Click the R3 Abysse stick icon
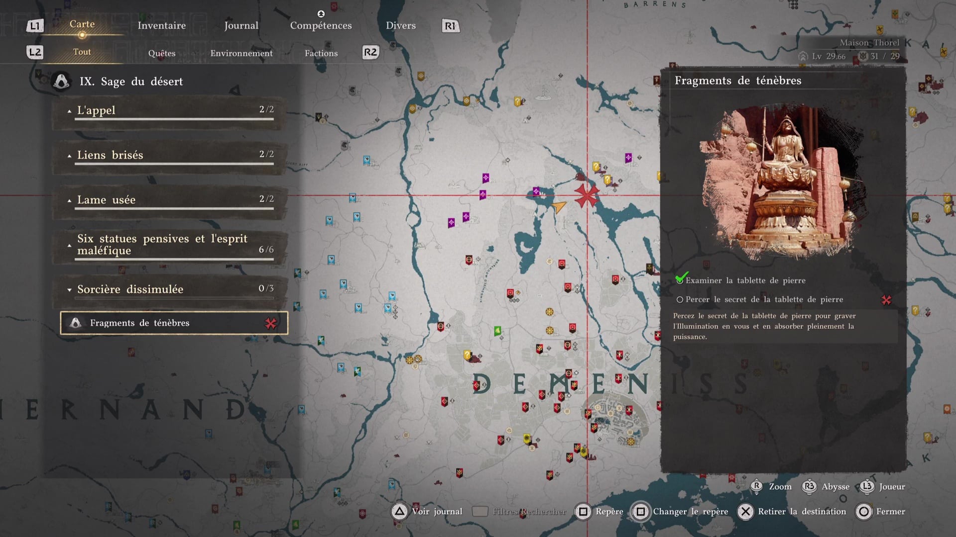This screenshot has width=956, height=537. (809, 486)
